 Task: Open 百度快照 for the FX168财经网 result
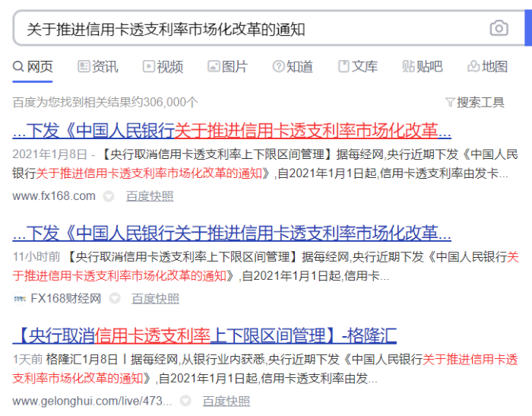pos(155,299)
